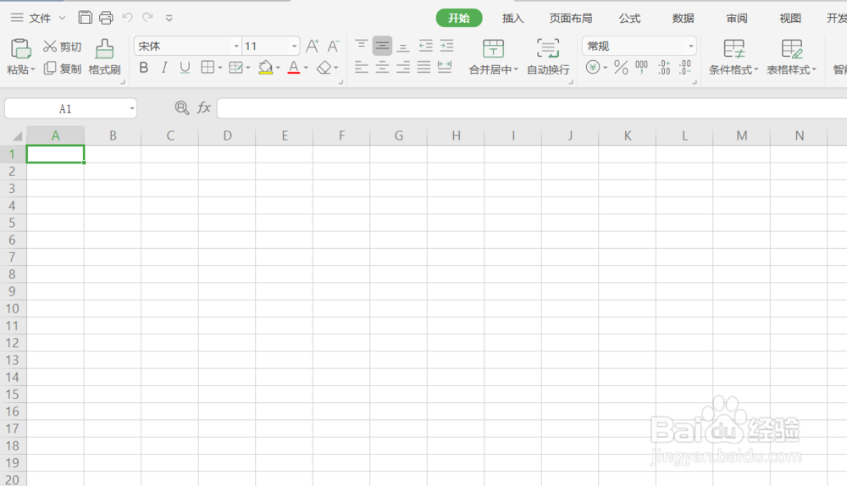Click the select-all corner triangle
This screenshot has height=486, width=847.
pyautogui.click(x=17, y=135)
